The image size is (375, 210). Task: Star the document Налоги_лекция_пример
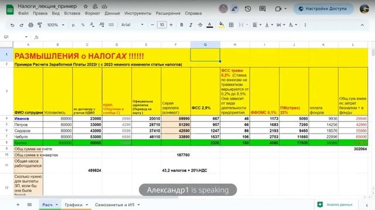[86, 6]
